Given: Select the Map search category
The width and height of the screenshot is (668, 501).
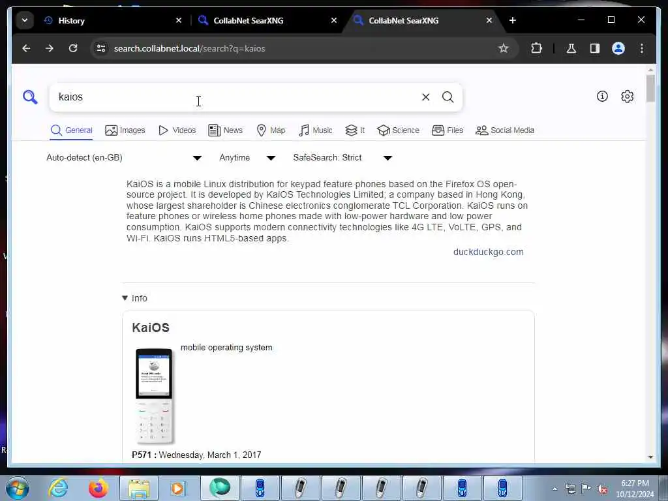Looking at the screenshot, I should tap(271, 130).
